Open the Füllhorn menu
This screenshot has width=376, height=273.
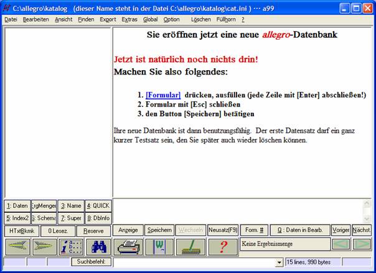tap(226, 20)
